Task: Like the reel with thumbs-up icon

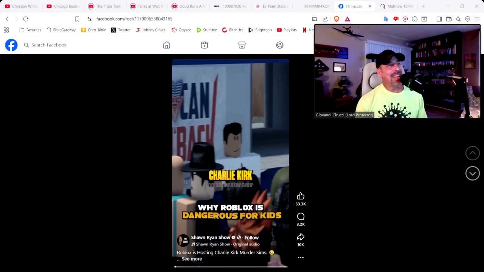Action: (301, 196)
